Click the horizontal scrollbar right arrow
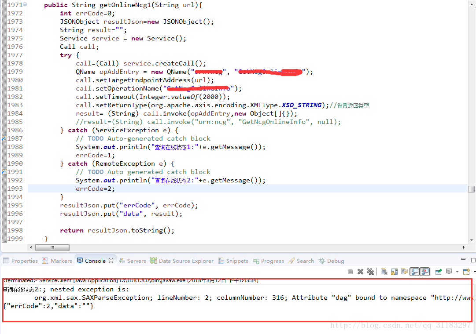Screen dimensions: 476x334 tap(464, 247)
